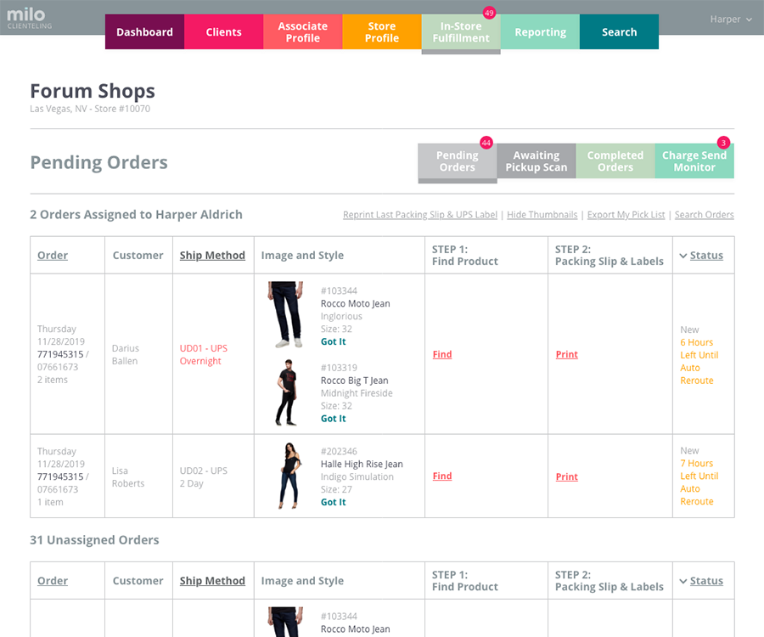Sort assigned orders by Ship Method

[x=212, y=256]
